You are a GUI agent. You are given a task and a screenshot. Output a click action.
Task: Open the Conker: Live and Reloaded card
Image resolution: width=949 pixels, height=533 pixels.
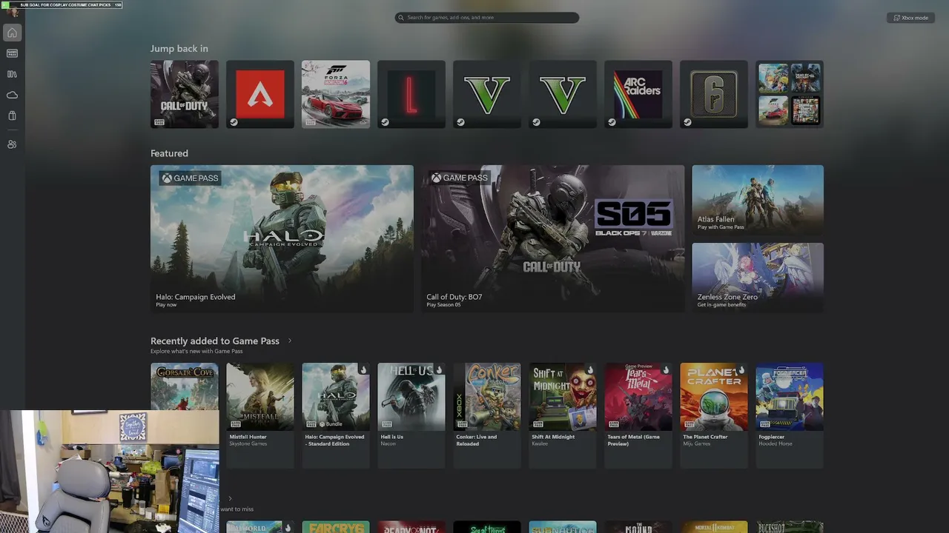coord(487,415)
